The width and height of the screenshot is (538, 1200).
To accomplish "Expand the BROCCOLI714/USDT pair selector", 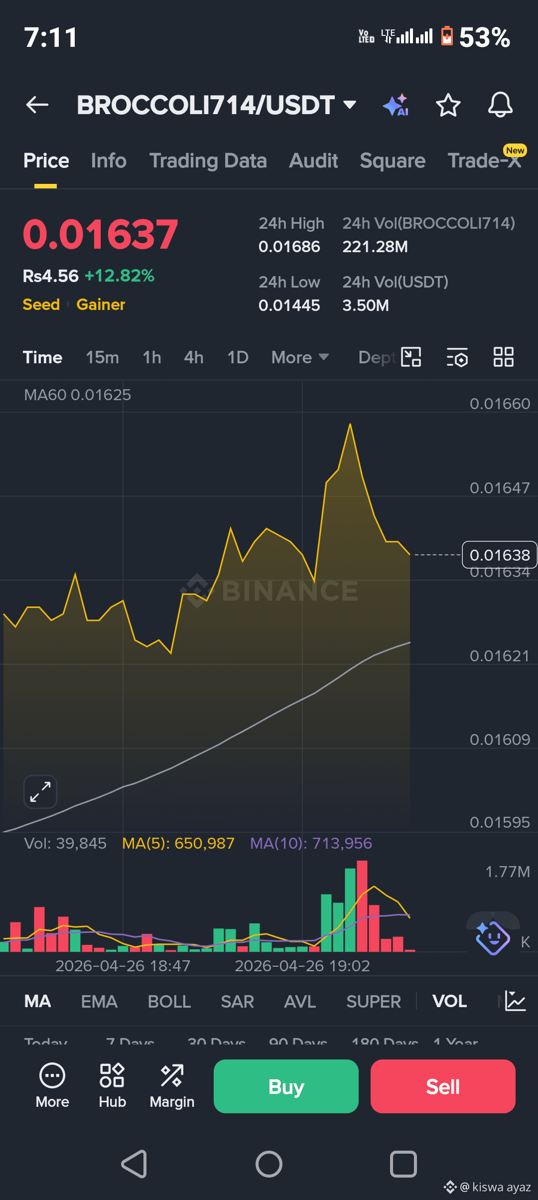I will tap(216, 105).
